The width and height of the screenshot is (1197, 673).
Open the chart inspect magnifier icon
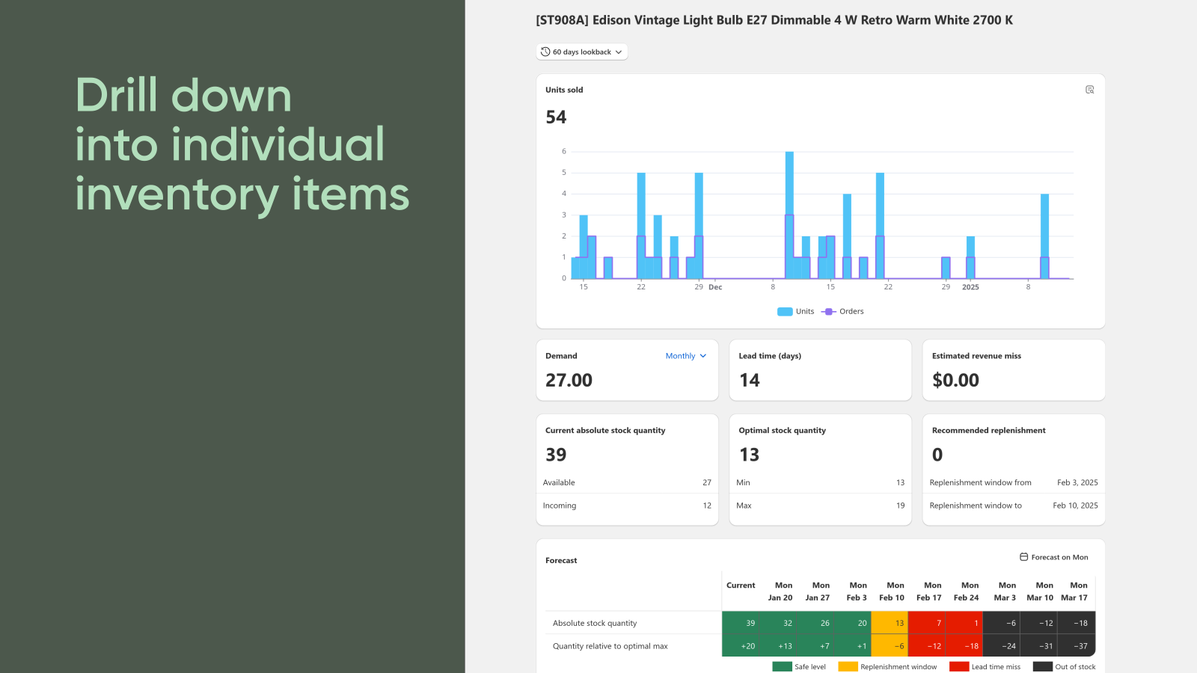click(1089, 89)
